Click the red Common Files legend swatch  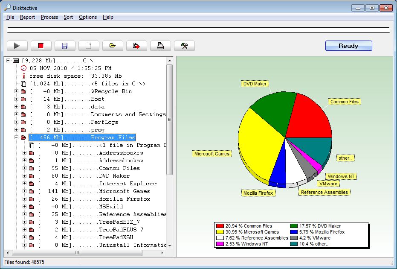pos(220,225)
